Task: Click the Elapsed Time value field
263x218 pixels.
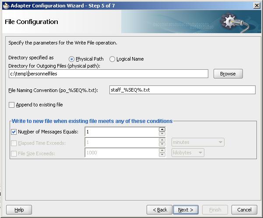Action: (x=122, y=143)
